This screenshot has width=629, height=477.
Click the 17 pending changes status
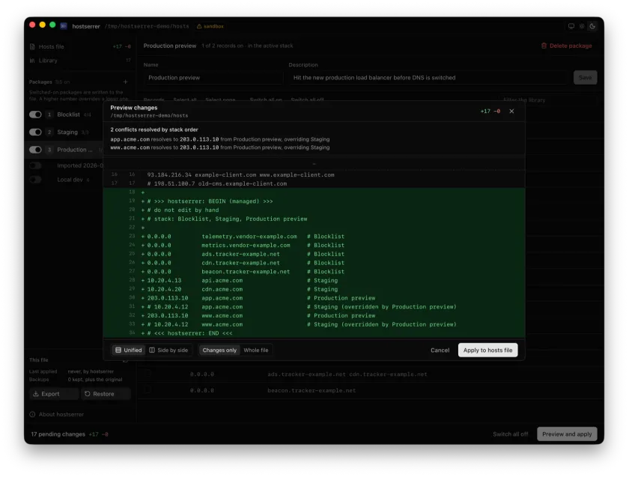tap(58, 434)
